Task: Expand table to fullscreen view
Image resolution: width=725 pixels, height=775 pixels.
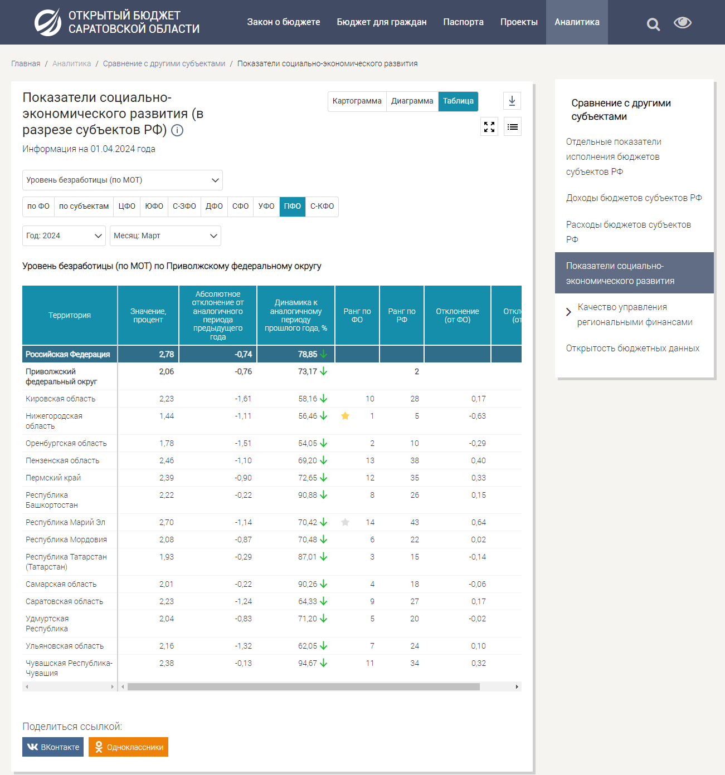Action: click(x=489, y=127)
